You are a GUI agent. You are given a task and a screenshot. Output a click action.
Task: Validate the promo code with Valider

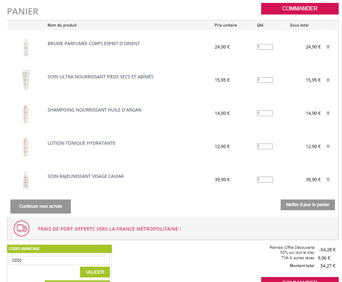click(x=95, y=272)
